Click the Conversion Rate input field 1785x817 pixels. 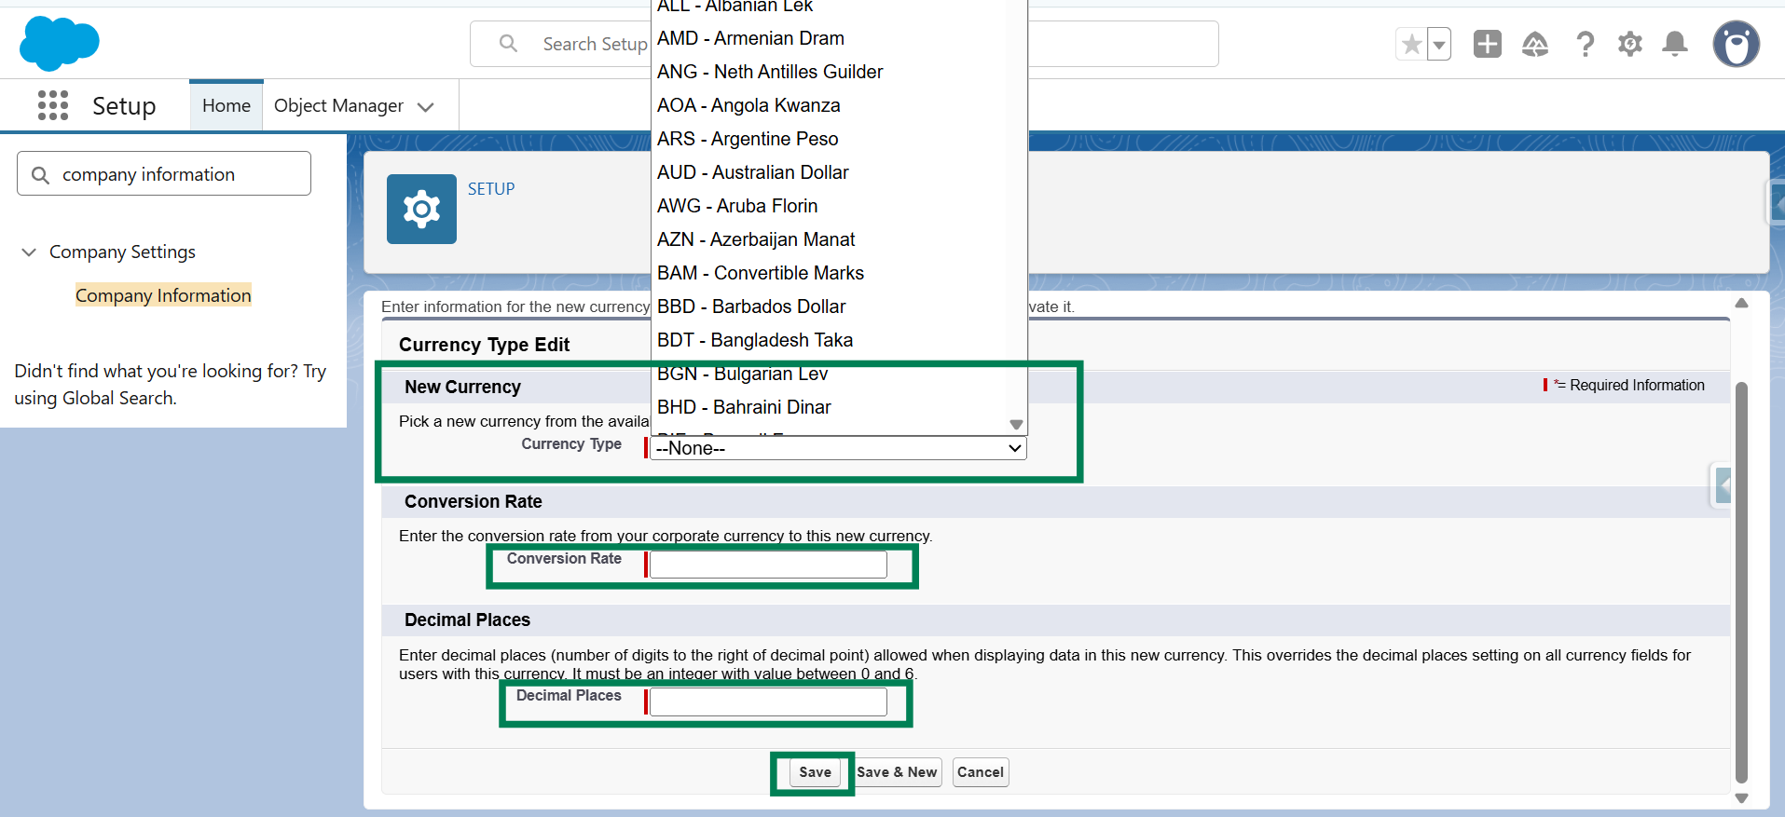(768, 565)
